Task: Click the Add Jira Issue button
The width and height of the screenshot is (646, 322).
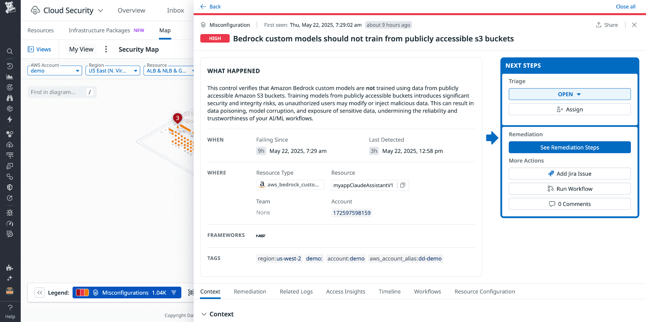Action: click(x=569, y=173)
